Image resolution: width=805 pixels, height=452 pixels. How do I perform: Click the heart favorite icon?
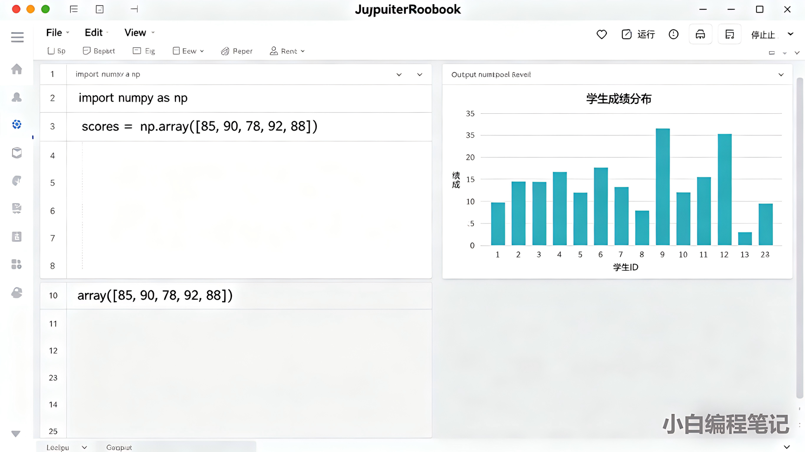[x=601, y=34]
